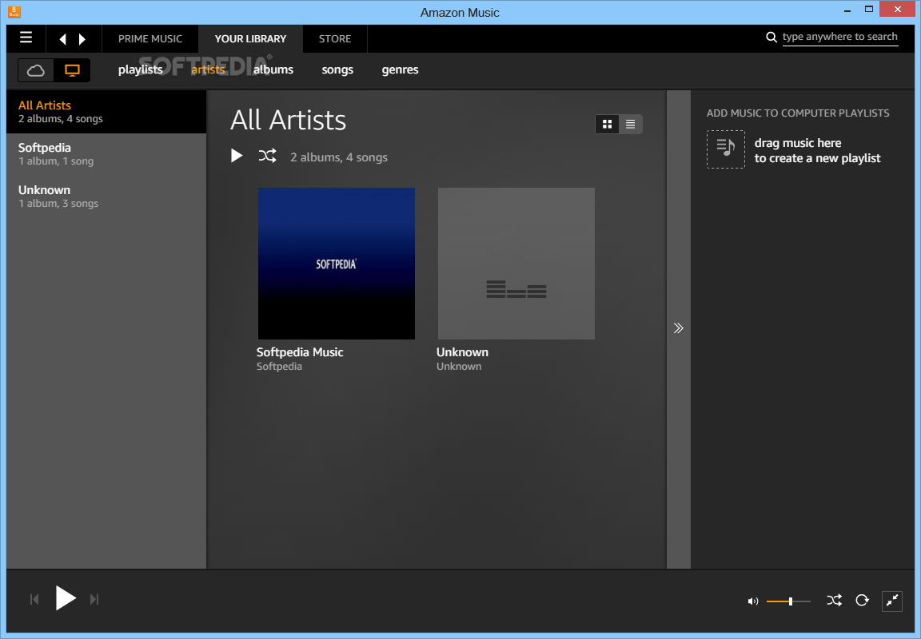The width and height of the screenshot is (921, 639).
Task: Mute with the speaker icon
Action: point(752,601)
